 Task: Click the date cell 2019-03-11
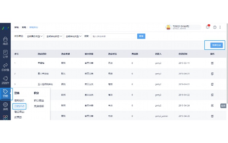point(184,63)
